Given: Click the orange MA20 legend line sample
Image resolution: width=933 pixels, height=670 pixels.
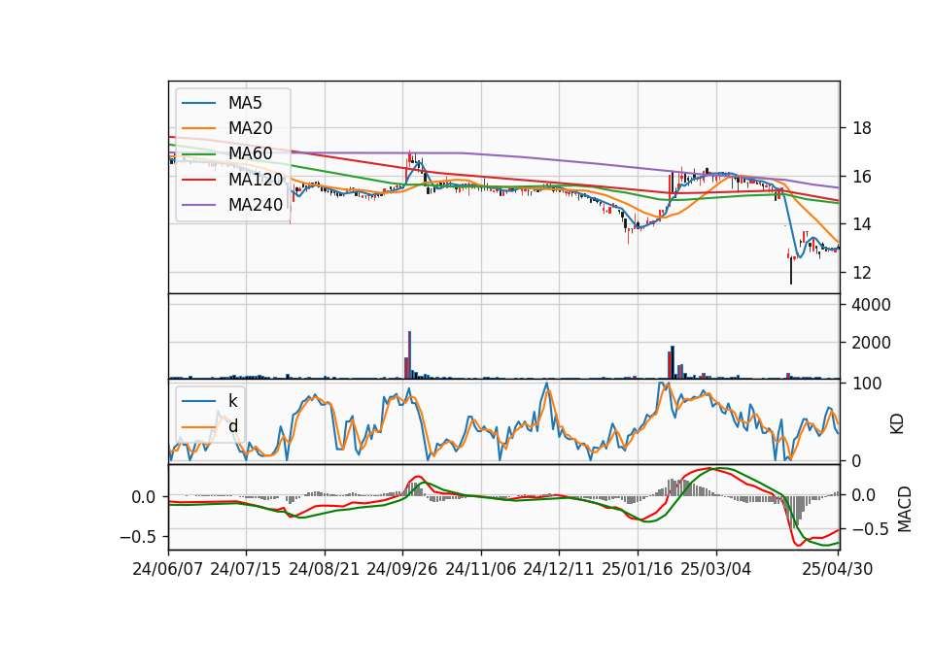Looking at the screenshot, I should tap(198, 128).
